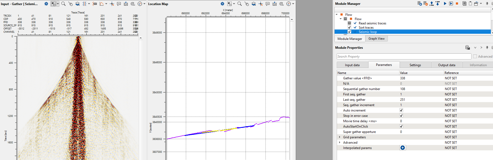The image size is (493, 160).
Task: Select the zoom magnifier in Location Map
Action: point(239,4)
